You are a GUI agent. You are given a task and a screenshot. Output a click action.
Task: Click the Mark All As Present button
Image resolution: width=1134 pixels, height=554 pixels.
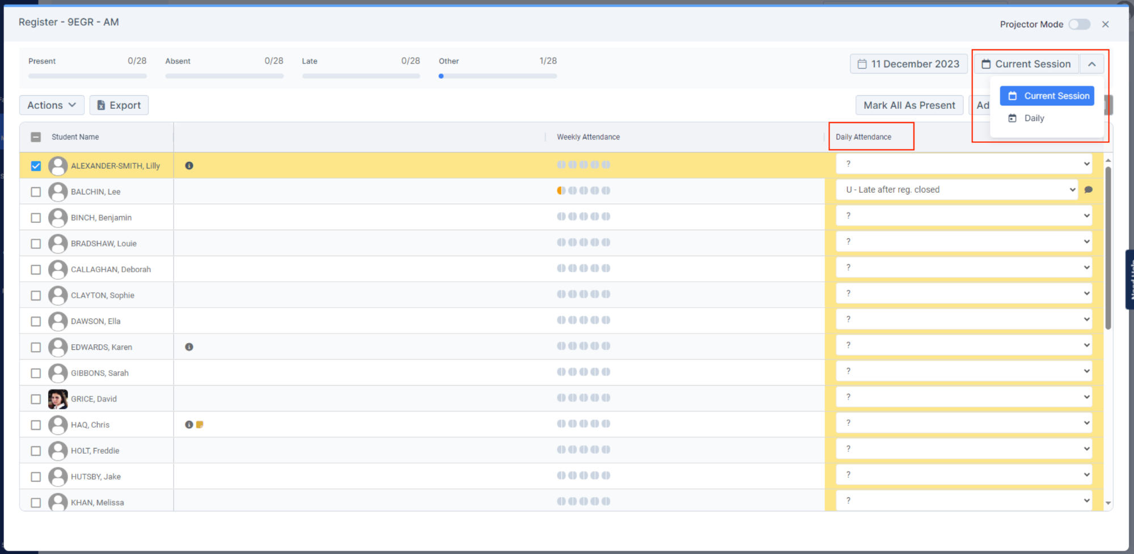(909, 105)
